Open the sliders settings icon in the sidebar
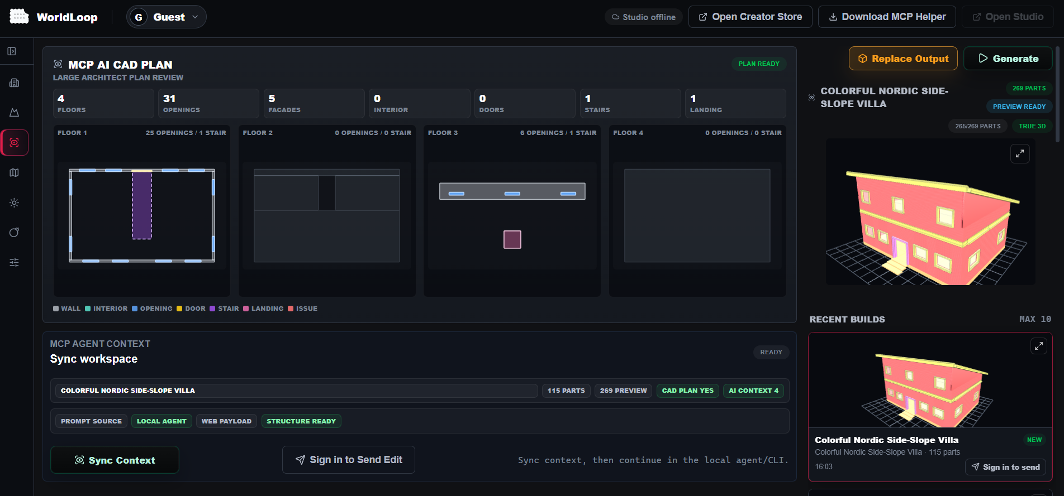This screenshot has height=496, width=1064. (x=15, y=262)
